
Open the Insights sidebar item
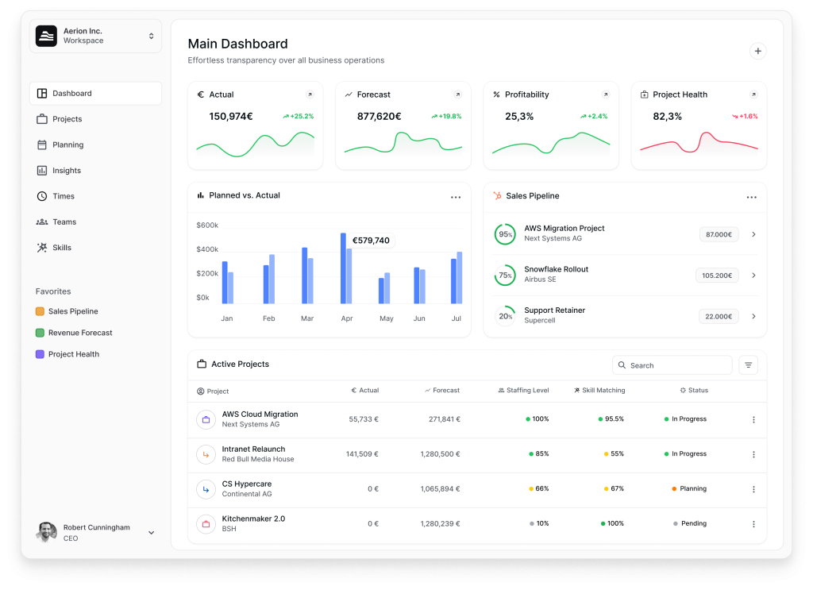[67, 171]
